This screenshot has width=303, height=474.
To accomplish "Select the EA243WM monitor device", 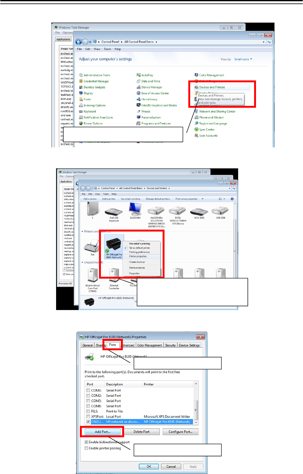I will coord(135,210).
